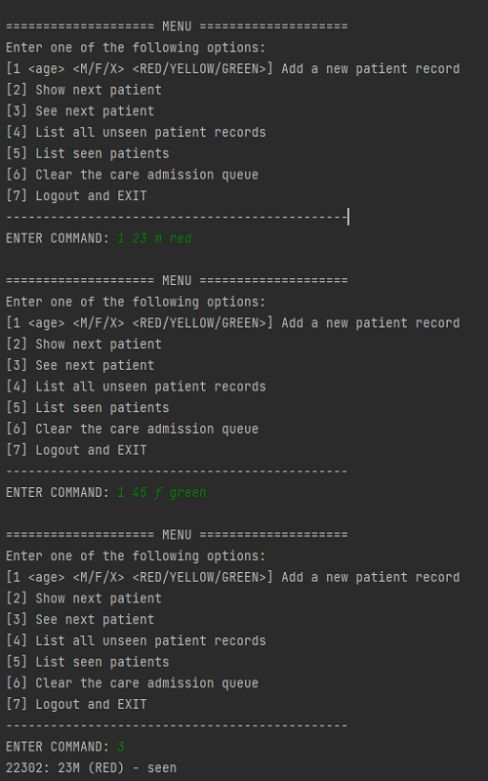Click the dashed separator above '1 45 f green'

(x=177, y=472)
